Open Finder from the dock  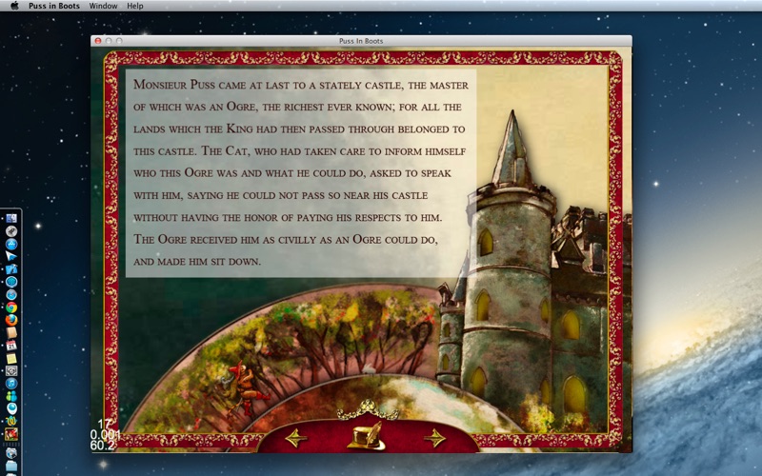coord(11,219)
